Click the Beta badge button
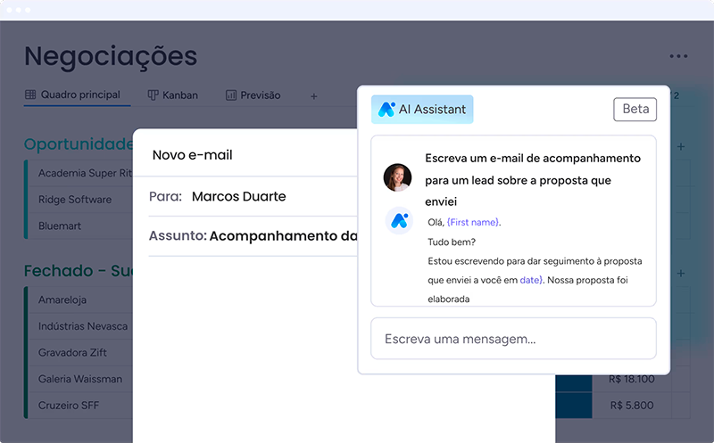 [x=635, y=110]
